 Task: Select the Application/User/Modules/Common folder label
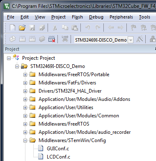79,116
